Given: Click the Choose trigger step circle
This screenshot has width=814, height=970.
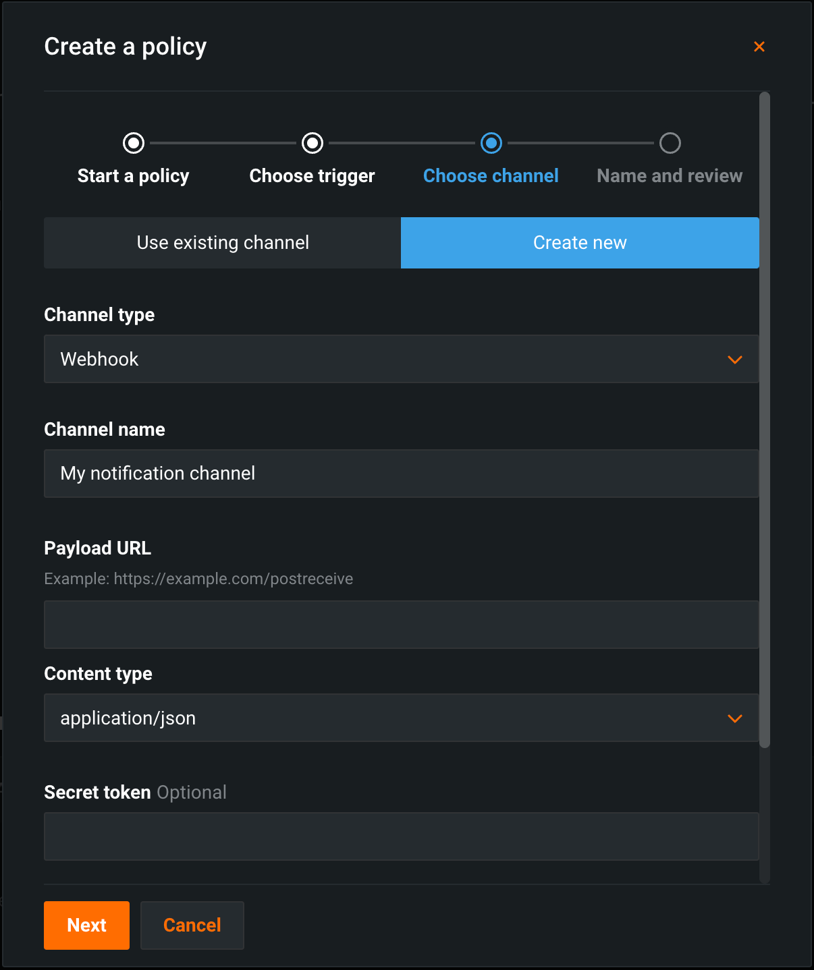Looking at the screenshot, I should point(313,143).
